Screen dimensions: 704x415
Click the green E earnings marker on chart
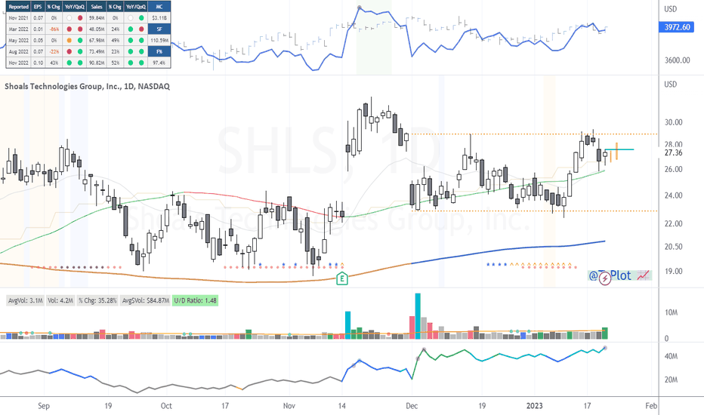point(341,278)
